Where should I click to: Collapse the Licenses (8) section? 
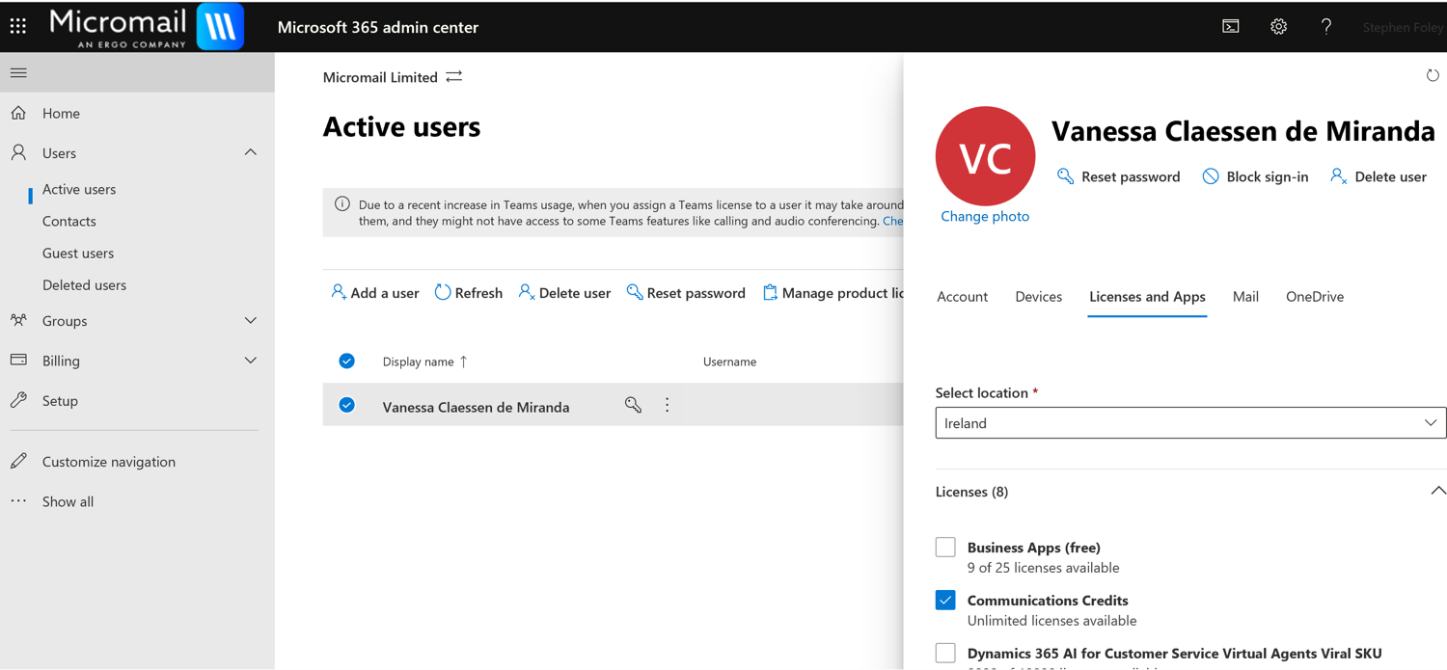[1437, 492]
